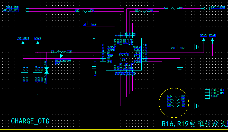Select the L1 1uH inductor symbol
Screen dimensions: 228x132
[61, 52]
